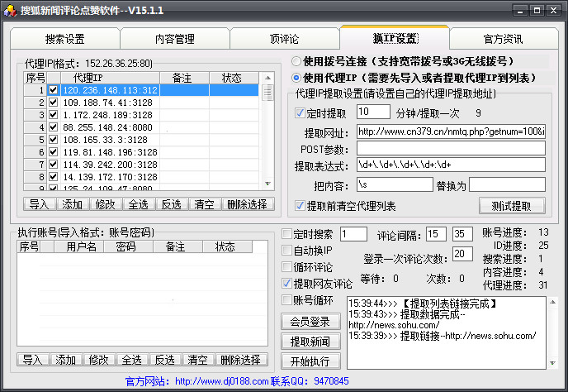Click the proxy list 添加 button

(x=72, y=204)
